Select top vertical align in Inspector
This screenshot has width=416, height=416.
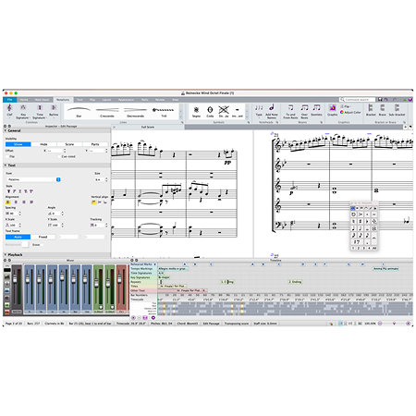(x=93, y=202)
